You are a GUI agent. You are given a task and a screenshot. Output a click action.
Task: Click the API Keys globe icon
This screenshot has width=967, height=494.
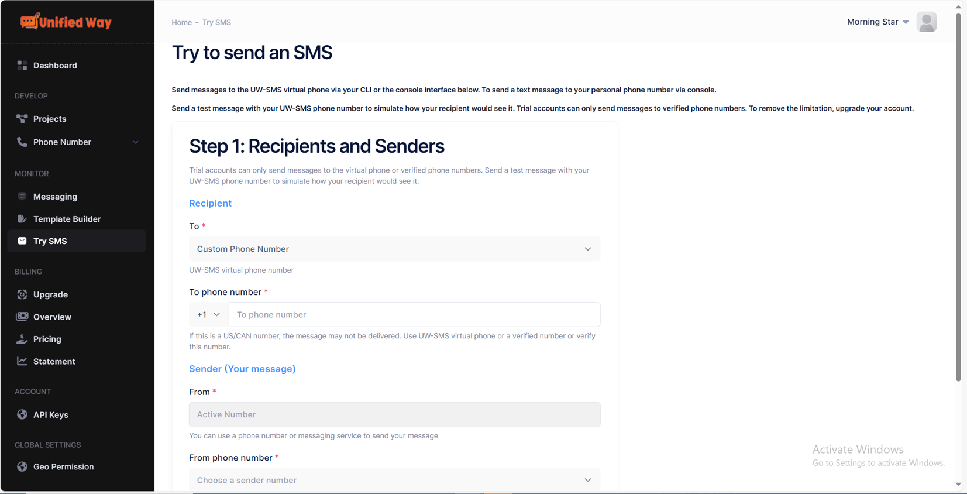tap(22, 414)
